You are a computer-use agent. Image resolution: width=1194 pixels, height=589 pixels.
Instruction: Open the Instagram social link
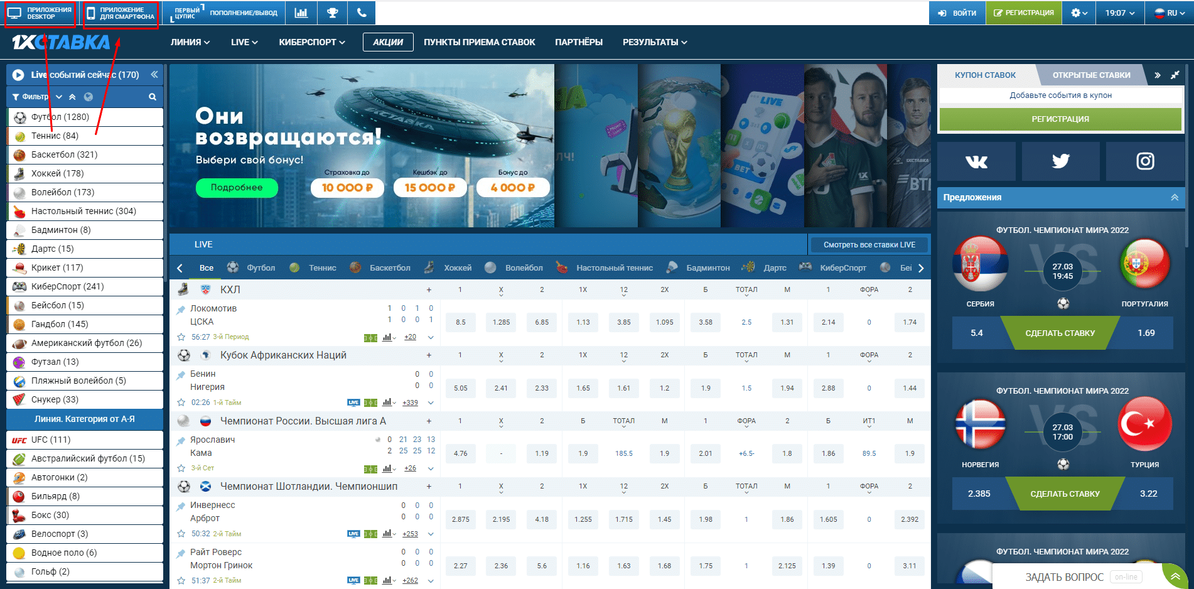point(1145,161)
